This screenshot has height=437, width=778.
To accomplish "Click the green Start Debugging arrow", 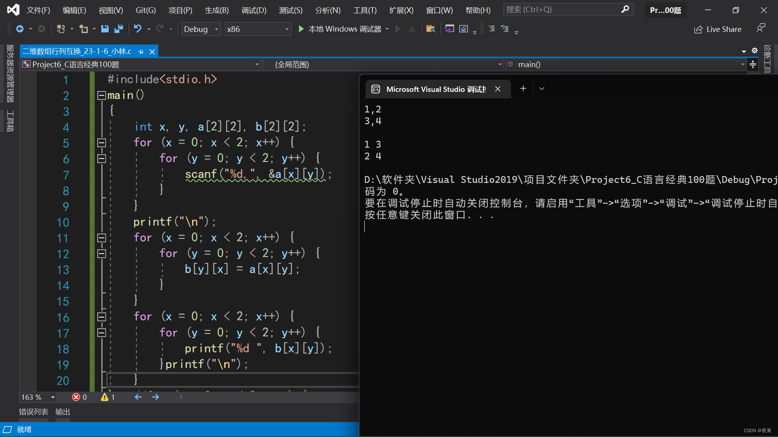I will click(301, 29).
